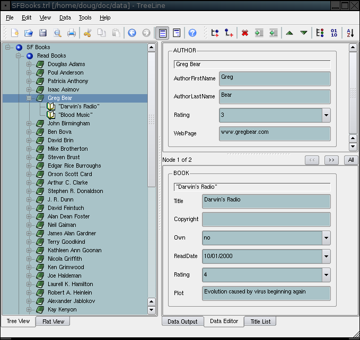
Task: Collapse the SF Books root node
Action: tap(8, 47)
